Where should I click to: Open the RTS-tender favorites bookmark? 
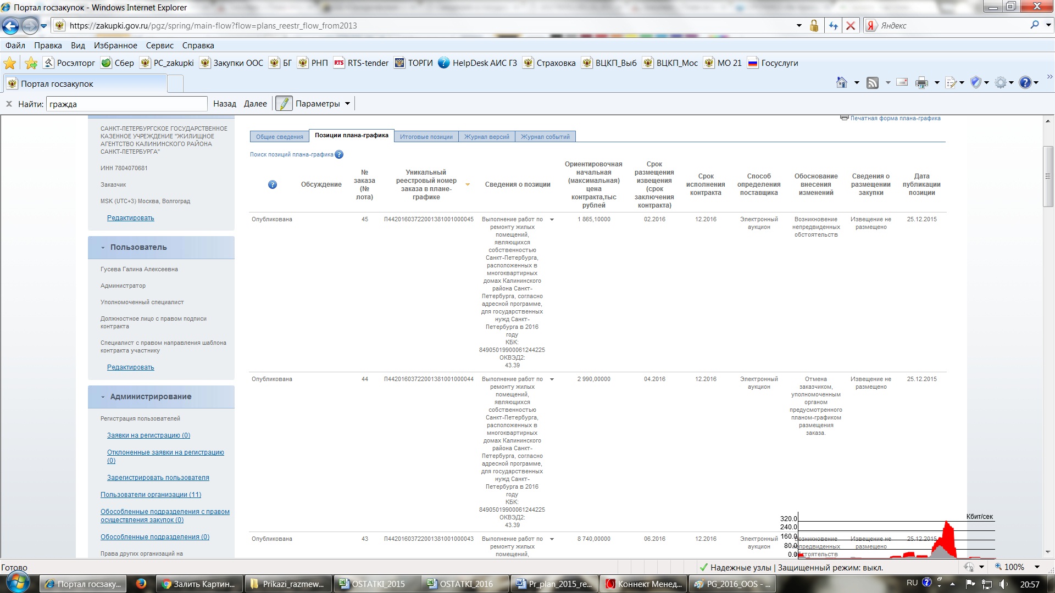pos(361,63)
